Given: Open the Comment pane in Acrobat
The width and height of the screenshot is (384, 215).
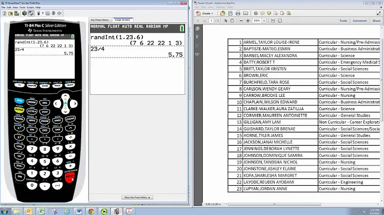Looking at the screenshot, I should pyautogui.click(x=360, y=21).
